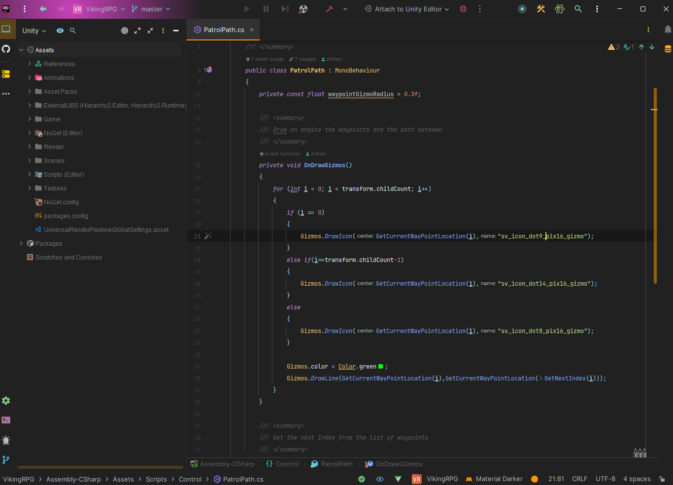Image resolution: width=673 pixels, height=485 pixels.
Task: Toggle the read-only lock in status bar
Action: 662,479
